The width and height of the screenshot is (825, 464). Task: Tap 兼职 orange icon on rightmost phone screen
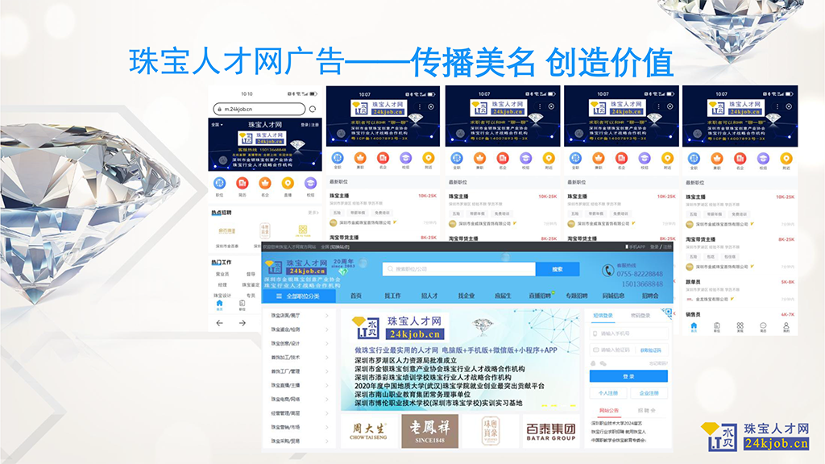(716, 159)
